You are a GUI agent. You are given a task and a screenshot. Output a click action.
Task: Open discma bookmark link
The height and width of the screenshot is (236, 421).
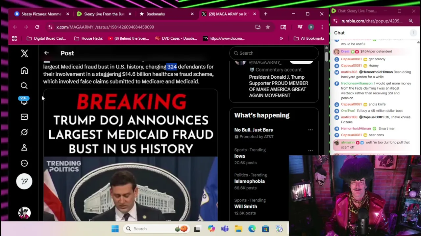[x=224, y=38]
